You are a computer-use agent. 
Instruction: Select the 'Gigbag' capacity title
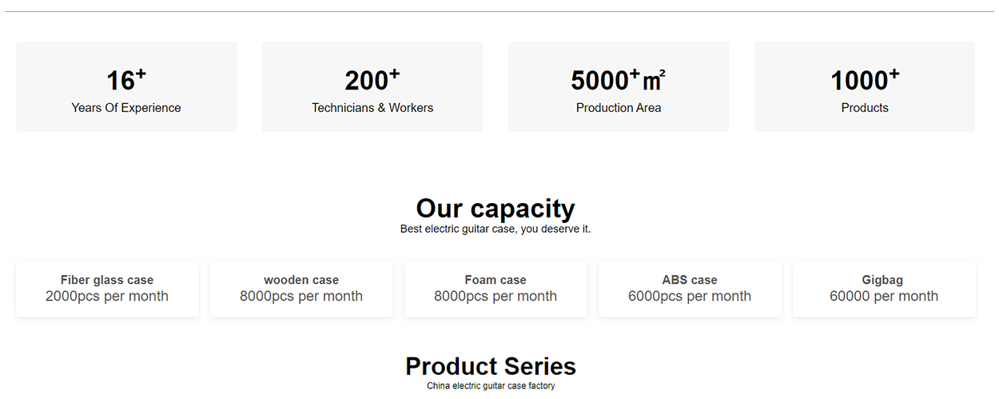884,280
